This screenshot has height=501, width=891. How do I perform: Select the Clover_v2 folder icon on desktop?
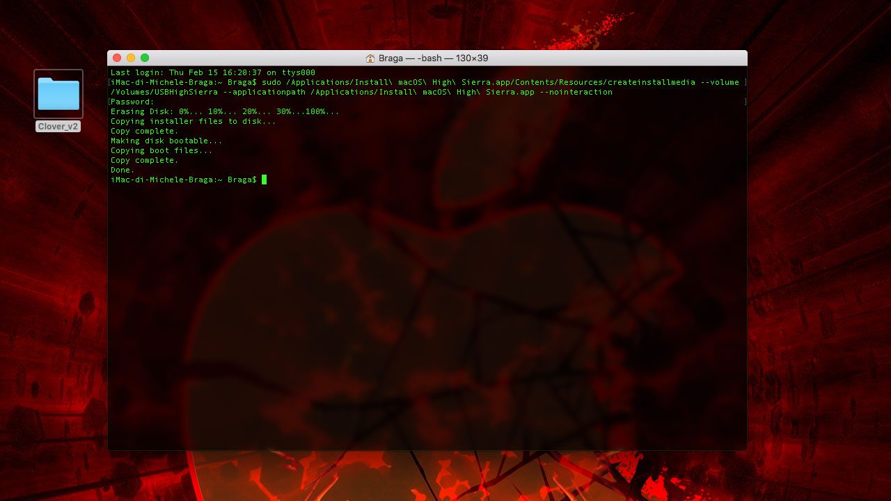58,94
